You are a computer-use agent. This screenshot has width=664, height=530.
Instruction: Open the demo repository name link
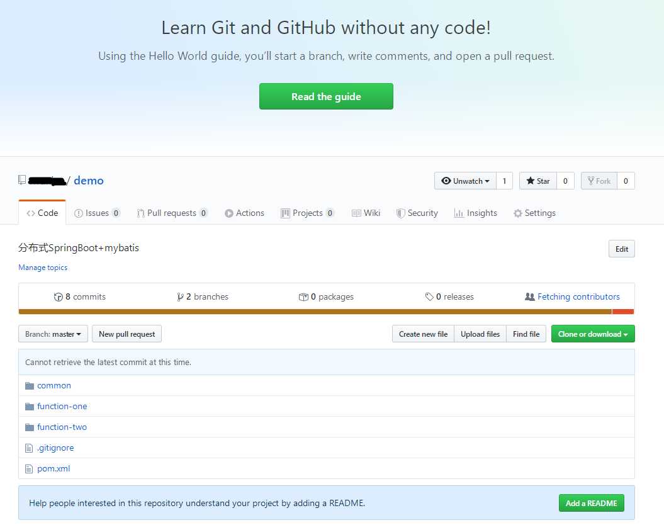[x=89, y=181]
